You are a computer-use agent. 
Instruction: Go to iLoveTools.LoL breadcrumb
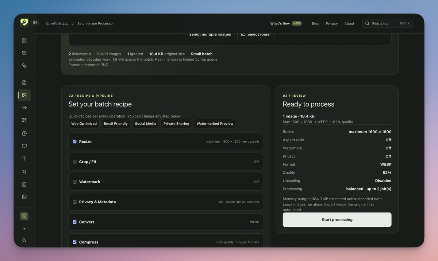click(x=57, y=23)
